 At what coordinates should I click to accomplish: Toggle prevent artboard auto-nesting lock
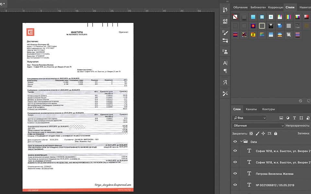pos(269,134)
